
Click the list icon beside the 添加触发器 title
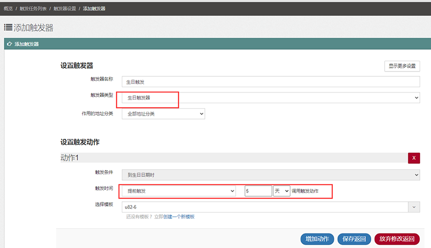coord(9,27)
